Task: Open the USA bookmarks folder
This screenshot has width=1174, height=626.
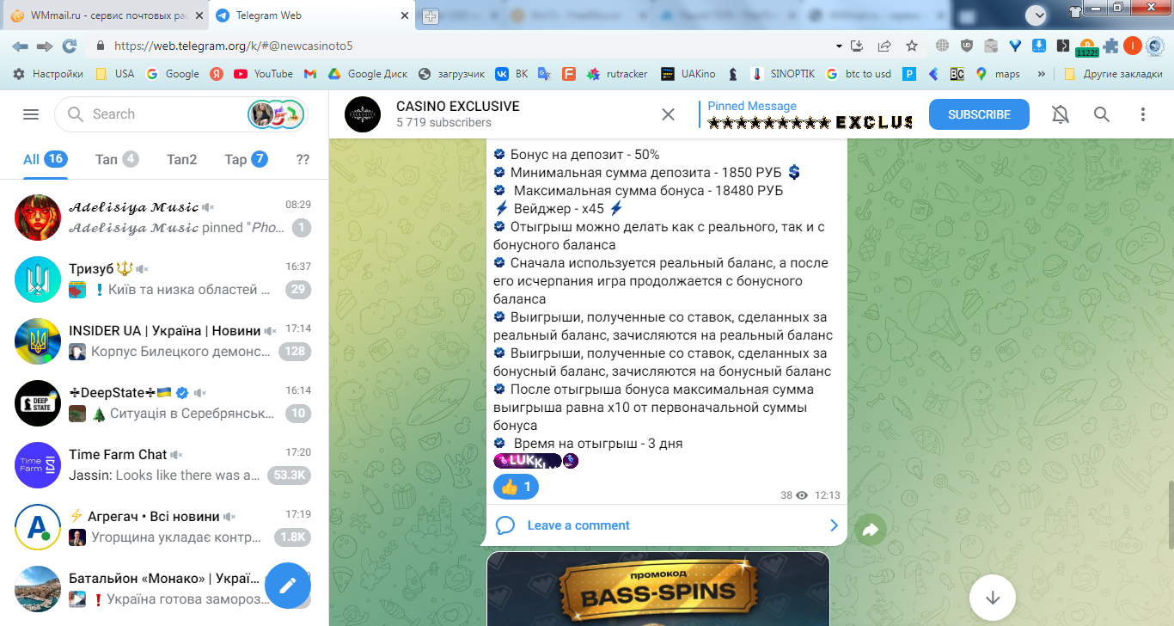Action: coord(114,74)
